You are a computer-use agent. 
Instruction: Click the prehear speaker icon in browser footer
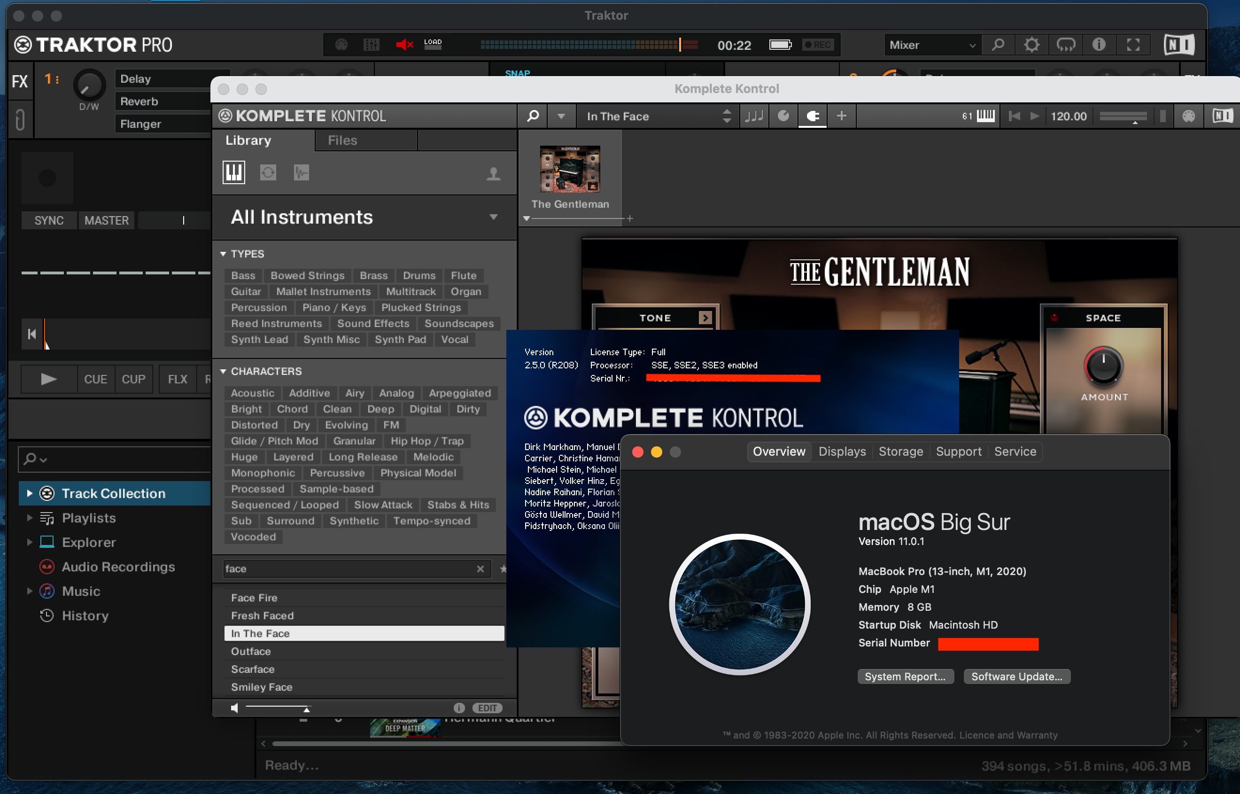coord(234,708)
